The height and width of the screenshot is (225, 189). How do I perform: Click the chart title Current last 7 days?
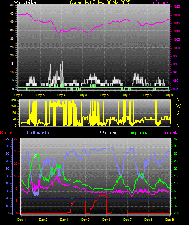(x=100, y=2)
